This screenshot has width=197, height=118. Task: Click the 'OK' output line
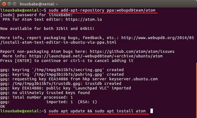(3, 106)
